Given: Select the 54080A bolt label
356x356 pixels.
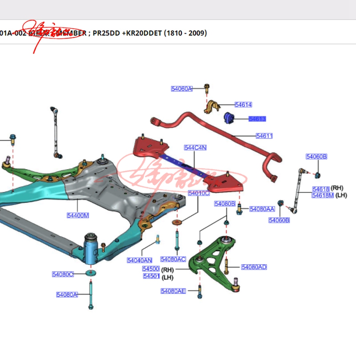Looking at the screenshot, I should coord(67,295).
